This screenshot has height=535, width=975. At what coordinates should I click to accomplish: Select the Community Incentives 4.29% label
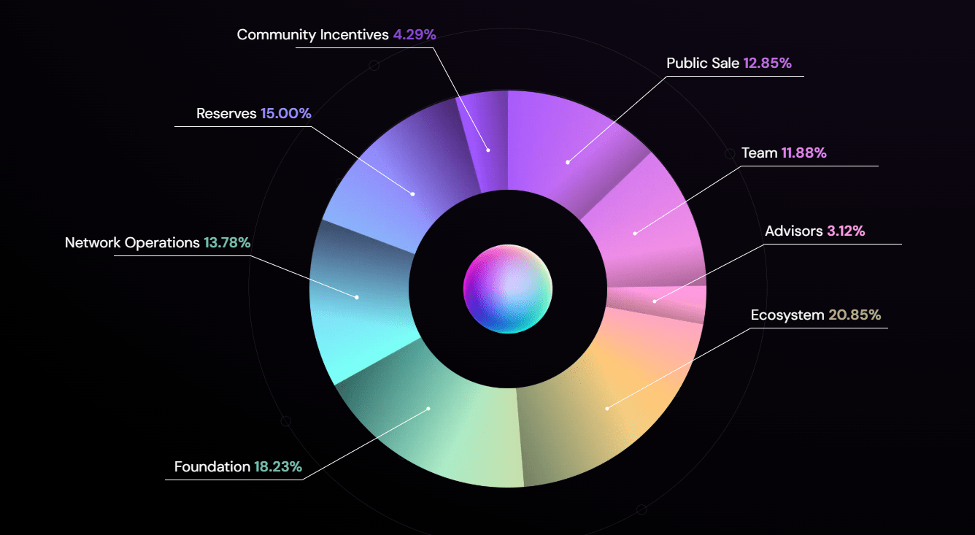click(x=336, y=34)
